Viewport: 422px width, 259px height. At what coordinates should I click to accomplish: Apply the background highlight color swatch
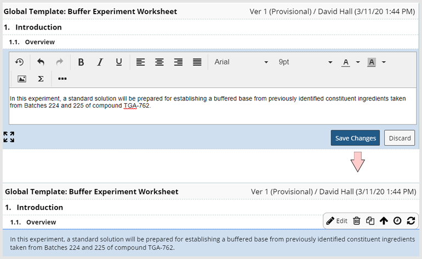372,62
